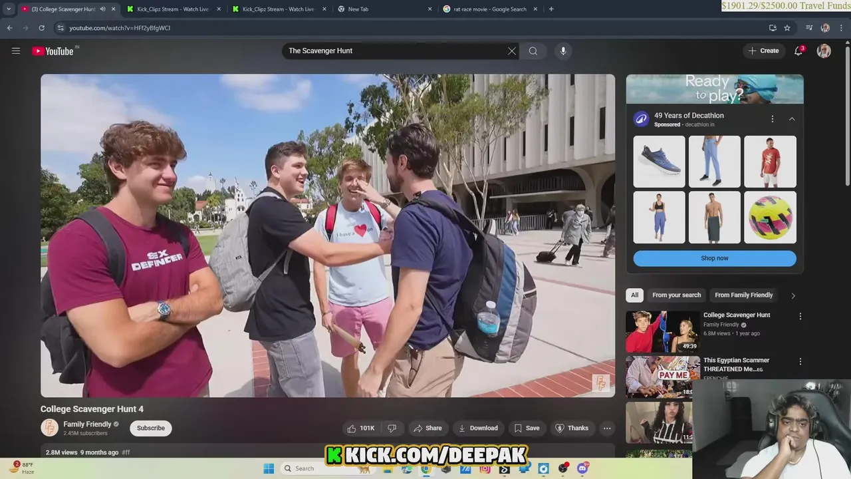The height and width of the screenshot is (479, 851).
Task: Bookmark this page with the star
Action: tap(787, 28)
